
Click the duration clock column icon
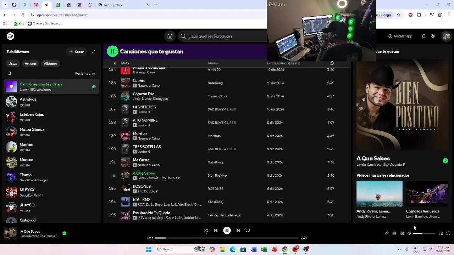tap(332, 63)
